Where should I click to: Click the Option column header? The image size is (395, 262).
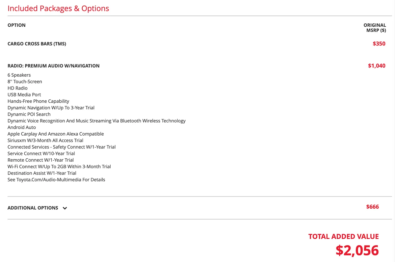pyautogui.click(x=16, y=25)
